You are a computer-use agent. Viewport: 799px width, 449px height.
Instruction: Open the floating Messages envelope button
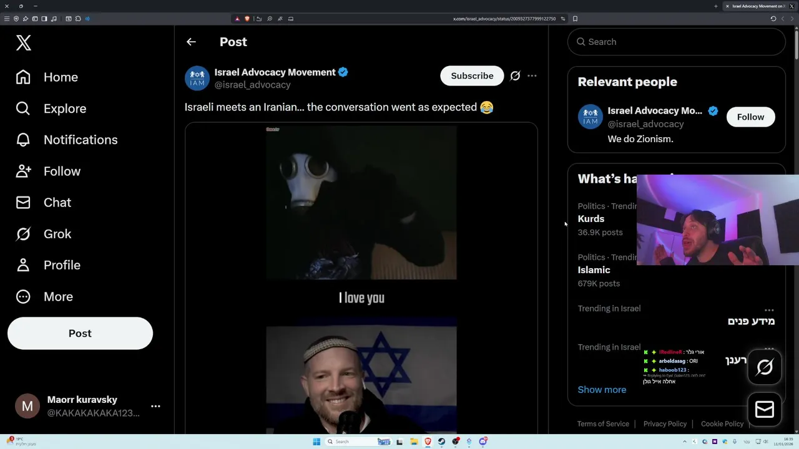coord(765,409)
